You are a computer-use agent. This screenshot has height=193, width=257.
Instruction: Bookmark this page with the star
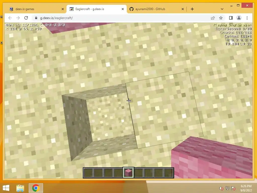tap(221, 18)
